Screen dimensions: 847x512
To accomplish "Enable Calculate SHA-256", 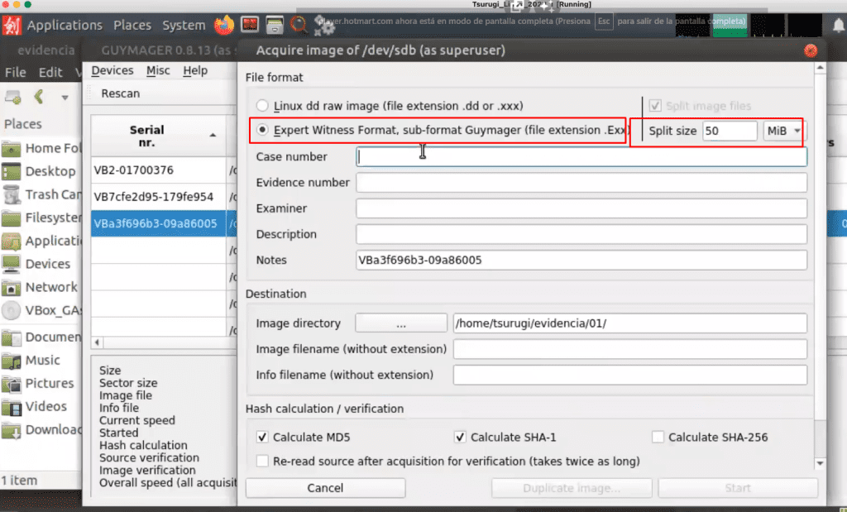I will [x=658, y=437].
